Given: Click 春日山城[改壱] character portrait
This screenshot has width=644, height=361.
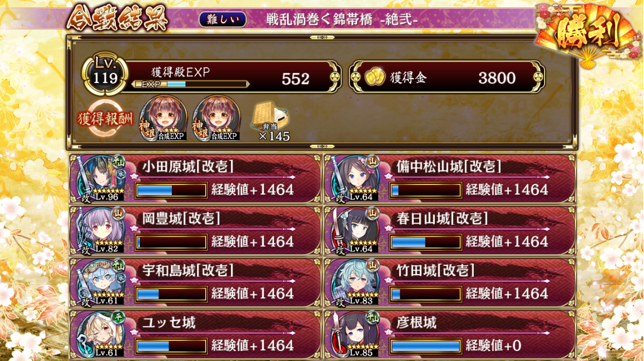Looking at the screenshot, I should [x=356, y=231].
